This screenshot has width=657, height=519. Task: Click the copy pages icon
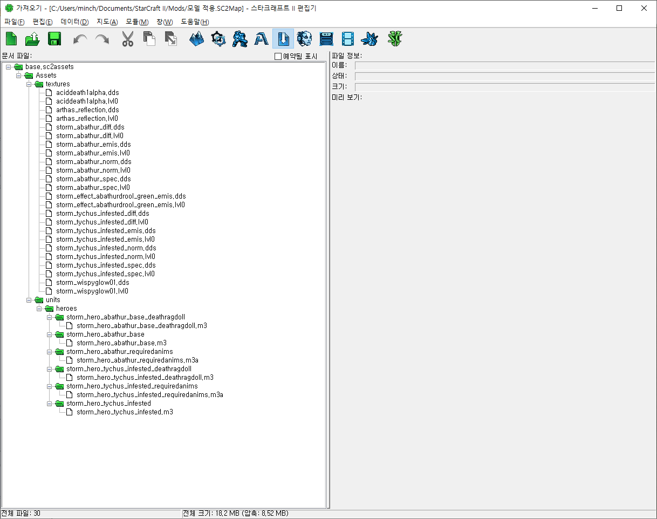(149, 39)
